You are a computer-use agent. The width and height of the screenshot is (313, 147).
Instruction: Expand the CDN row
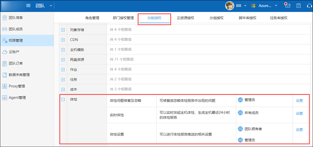click(63, 40)
